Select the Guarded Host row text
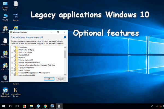This screenshot has width=164, height=109. [24, 55]
